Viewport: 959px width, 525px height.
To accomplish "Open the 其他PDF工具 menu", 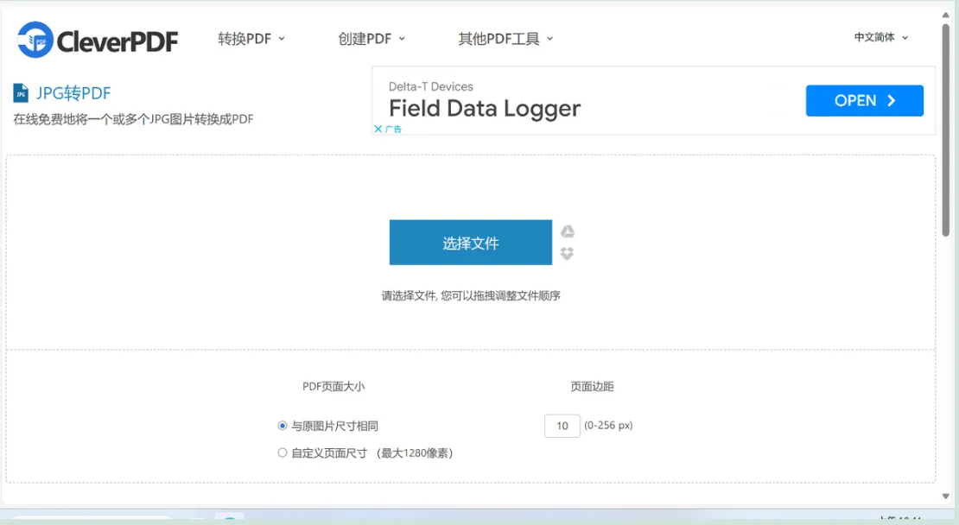I will 505,39.
